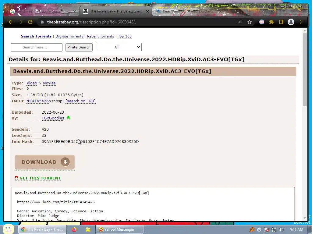Image resolution: width=312 pixels, height=234 pixels.
Task: Select The Pirate Bay taskbar button
Action: pos(43,229)
